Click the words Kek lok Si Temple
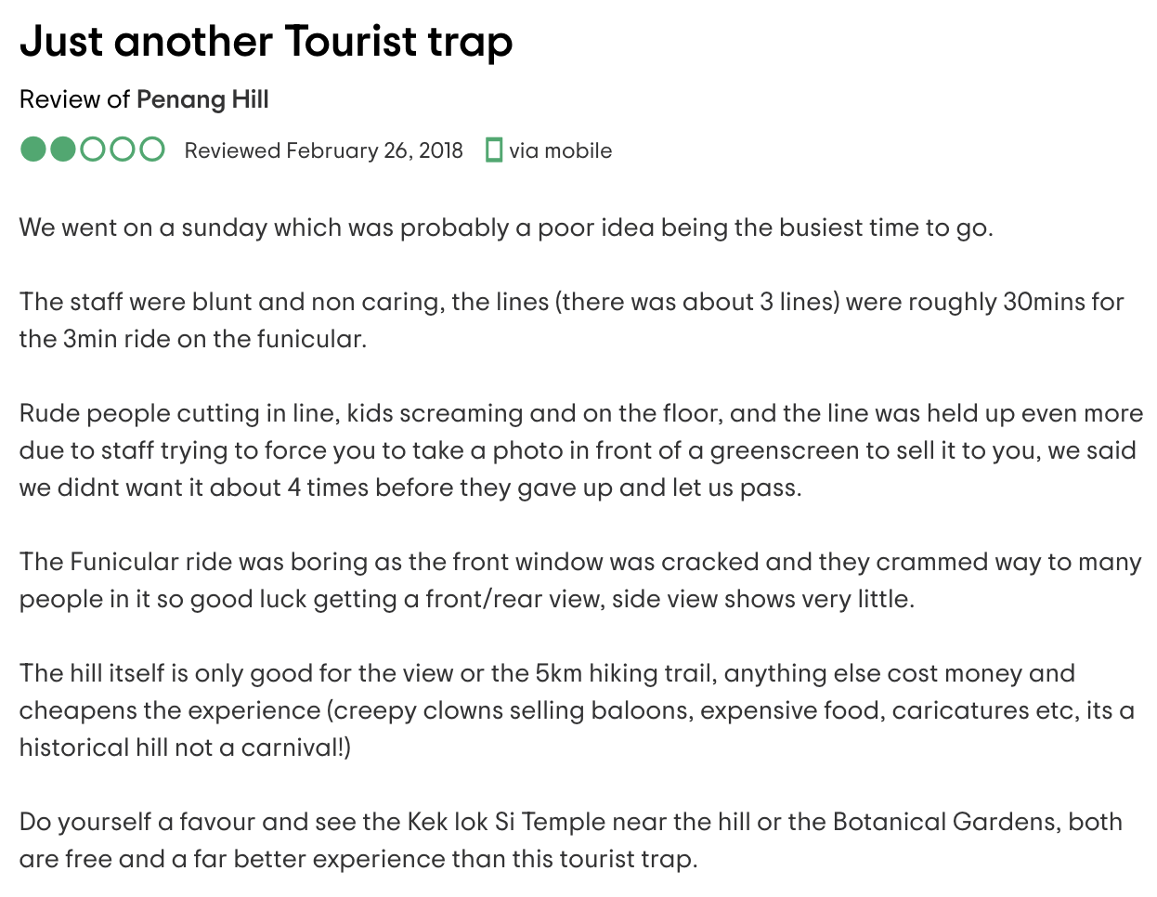 point(508,823)
